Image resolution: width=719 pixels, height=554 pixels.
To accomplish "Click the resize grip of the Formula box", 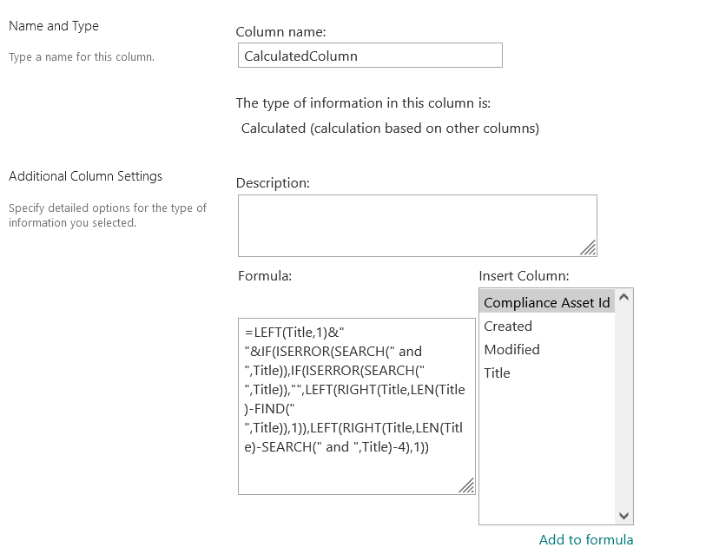I will (x=467, y=486).
